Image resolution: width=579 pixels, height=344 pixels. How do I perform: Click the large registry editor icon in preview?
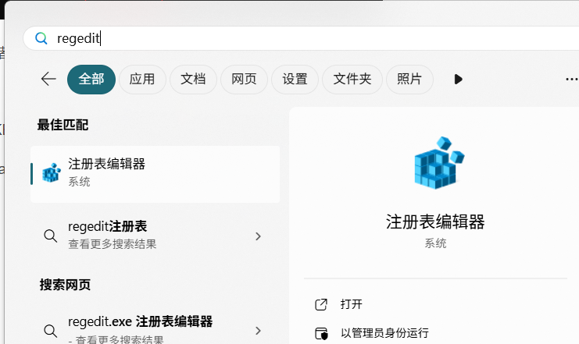pos(438,162)
